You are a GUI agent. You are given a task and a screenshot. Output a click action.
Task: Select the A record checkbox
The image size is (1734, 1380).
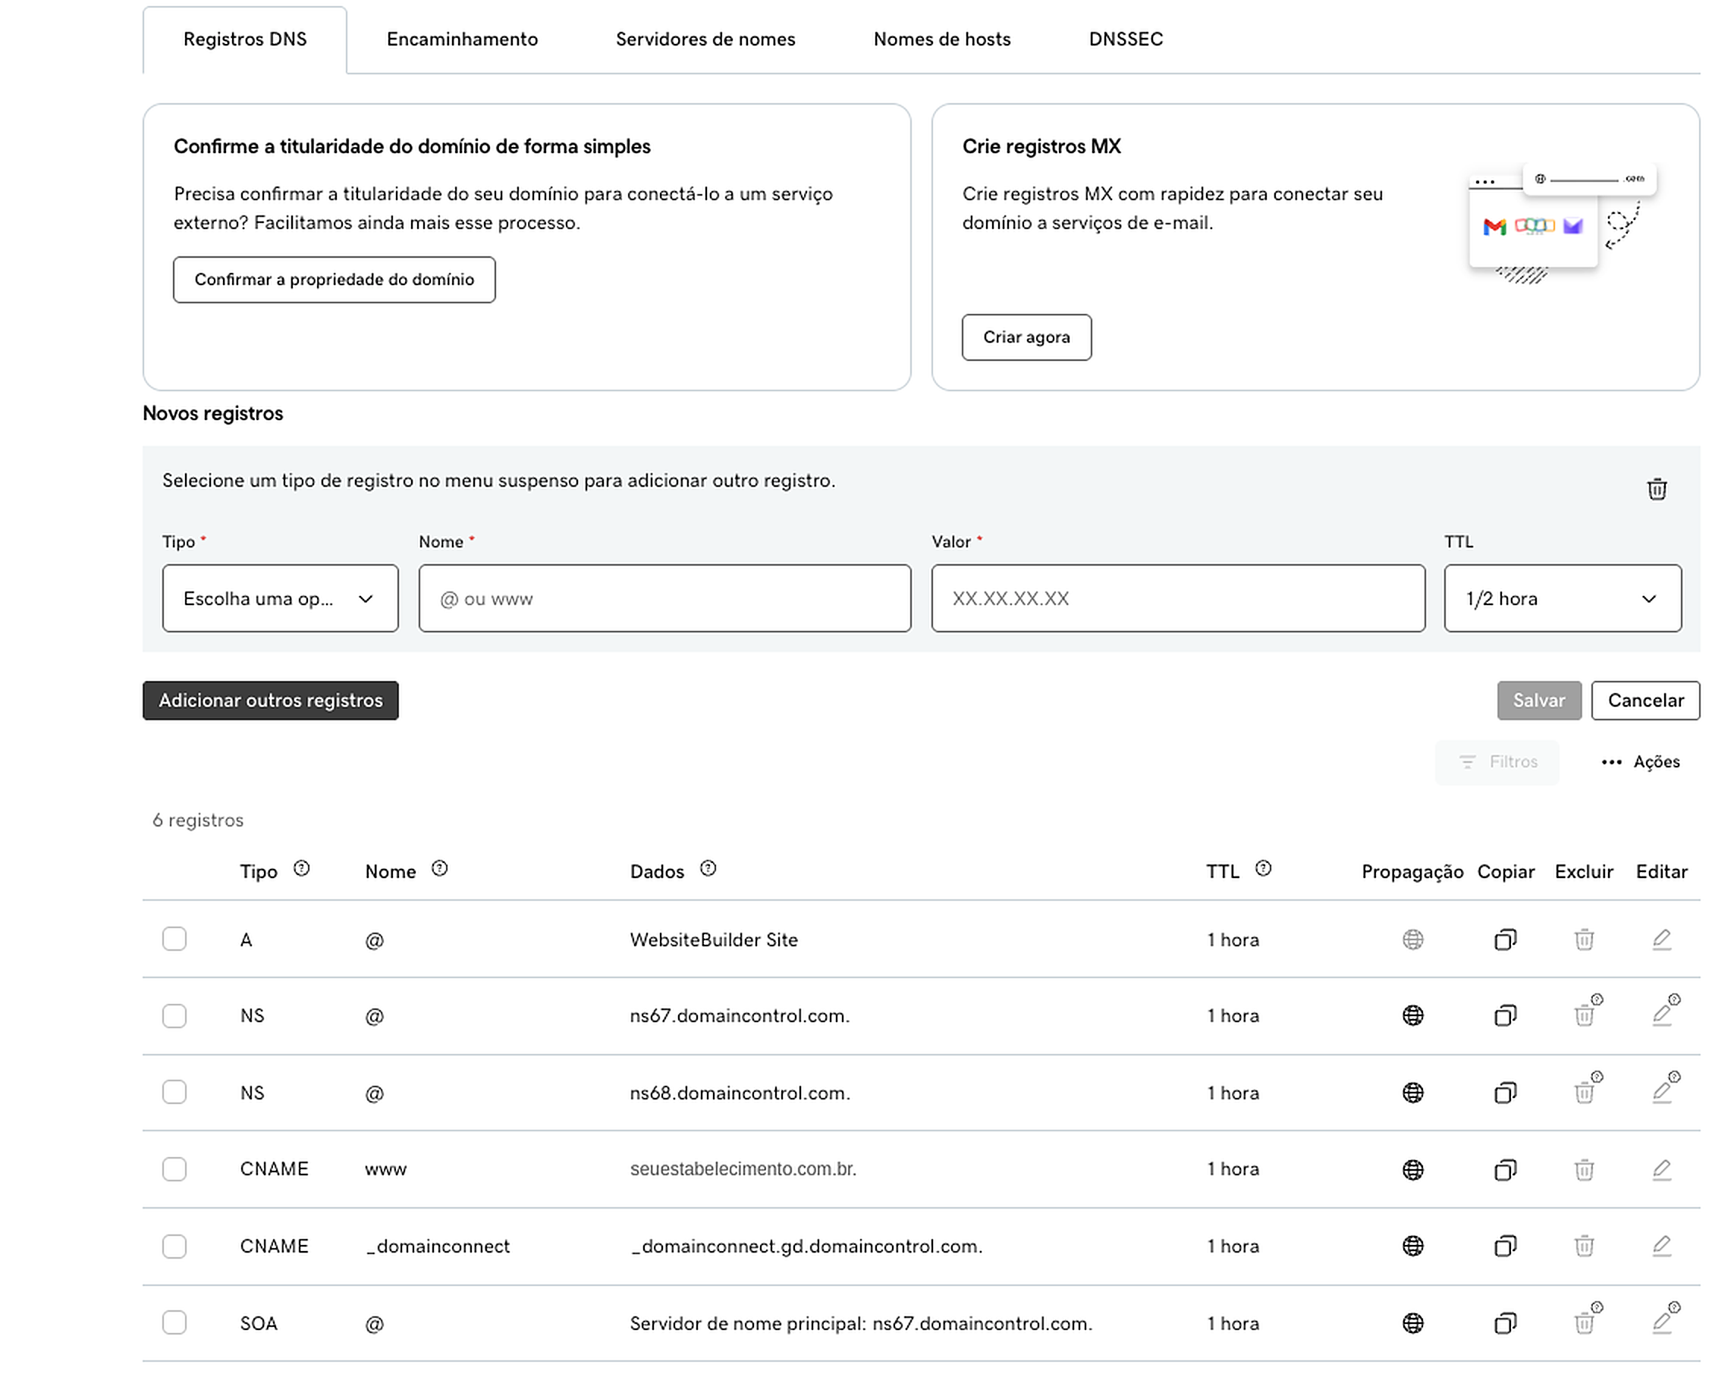coord(174,939)
